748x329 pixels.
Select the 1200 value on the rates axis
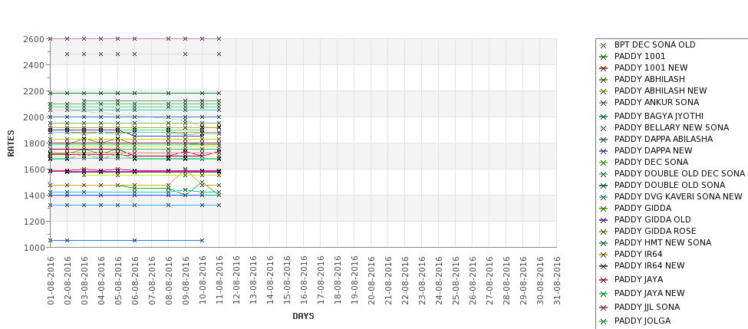pyautogui.click(x=34, y=222)
